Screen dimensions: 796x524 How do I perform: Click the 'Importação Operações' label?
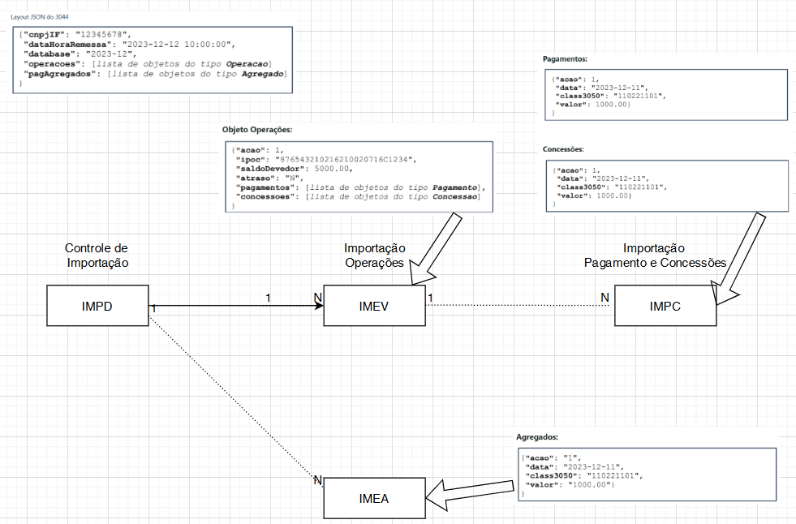pyautogui.click(x=375, y=256)
